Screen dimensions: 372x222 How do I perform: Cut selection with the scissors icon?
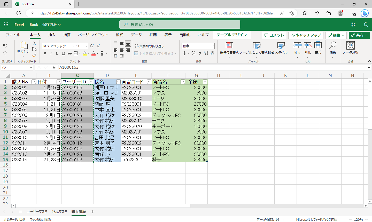34,43
